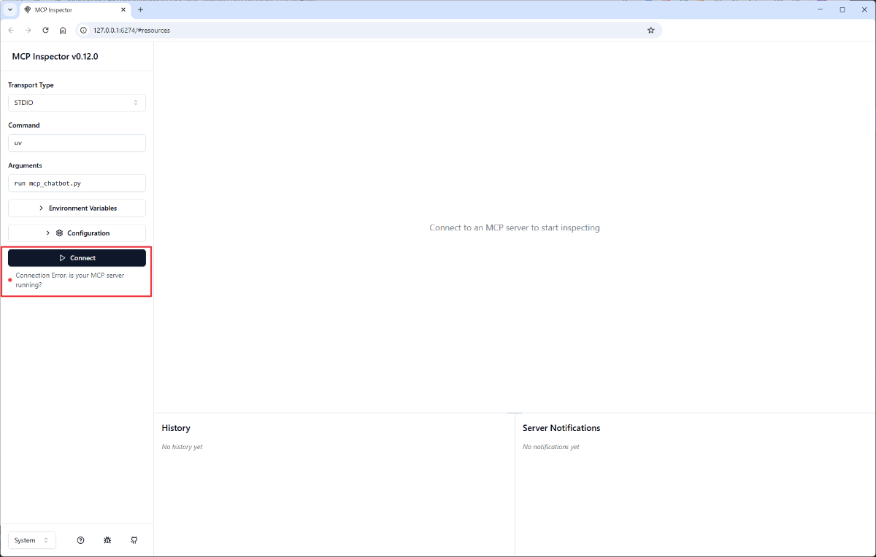Minimize the browser window
Image resolution: width=876 pixels, height=557 pixels.
click(820, 9)
